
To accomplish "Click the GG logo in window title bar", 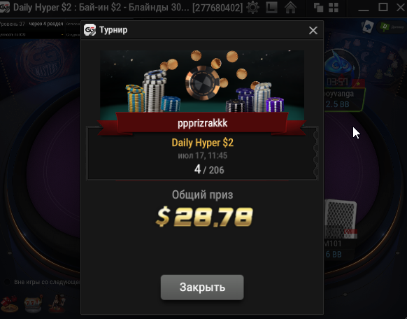I will (x=5, y=7).
